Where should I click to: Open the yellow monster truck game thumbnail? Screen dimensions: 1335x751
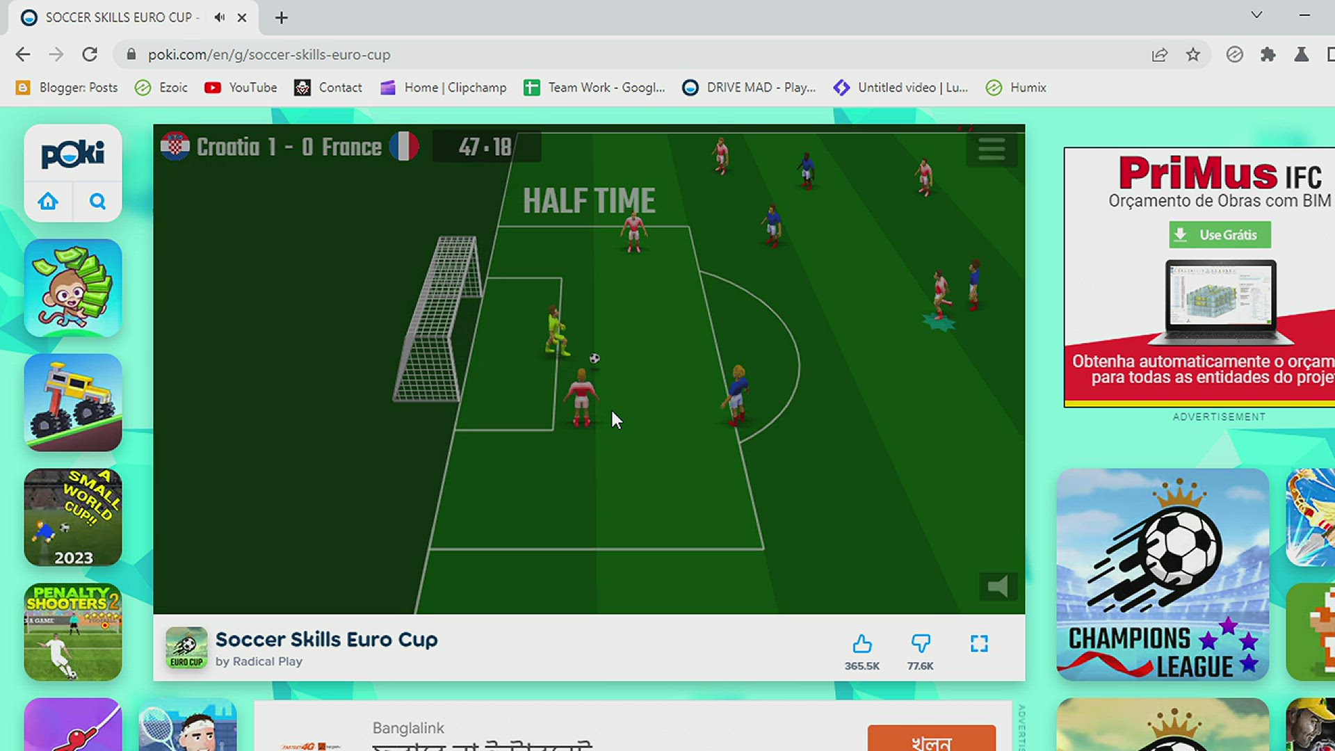click(x=73, y=403)
